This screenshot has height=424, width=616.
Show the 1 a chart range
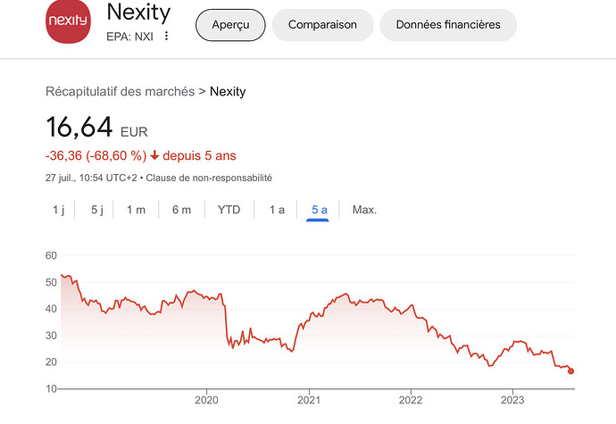coord(277,210)
